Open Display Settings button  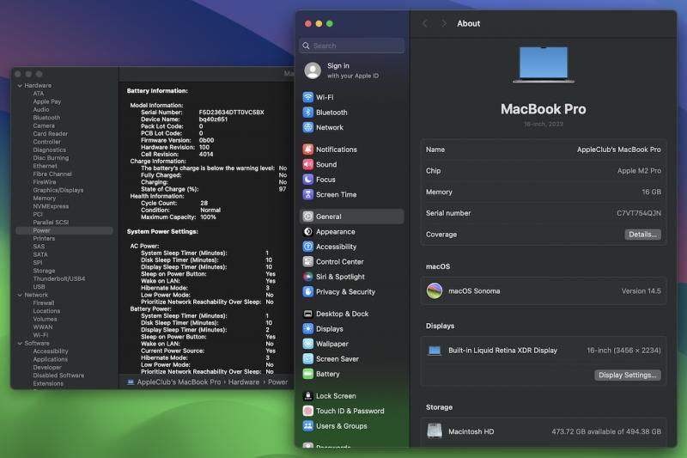[x=627, y=376]
